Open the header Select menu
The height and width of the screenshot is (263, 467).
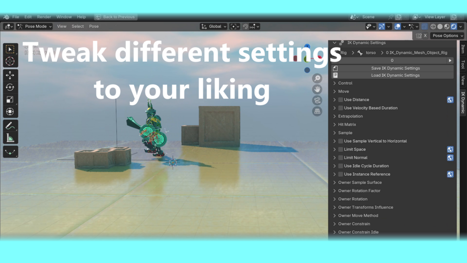(x=78, y=27)
